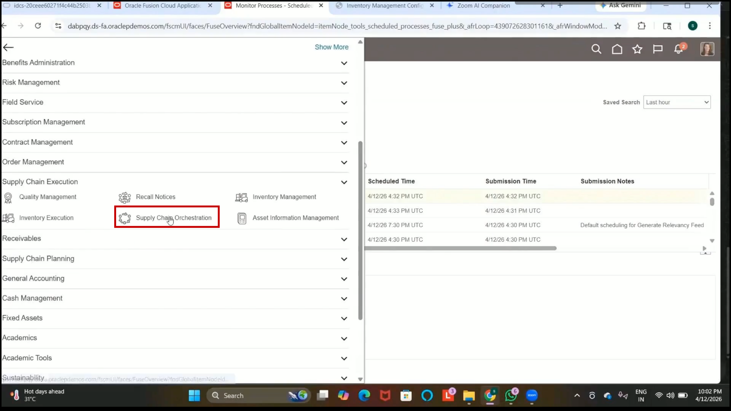Open browser extensions puzzle icon
The image size is (731, 411).
click(x=642, y=26)
